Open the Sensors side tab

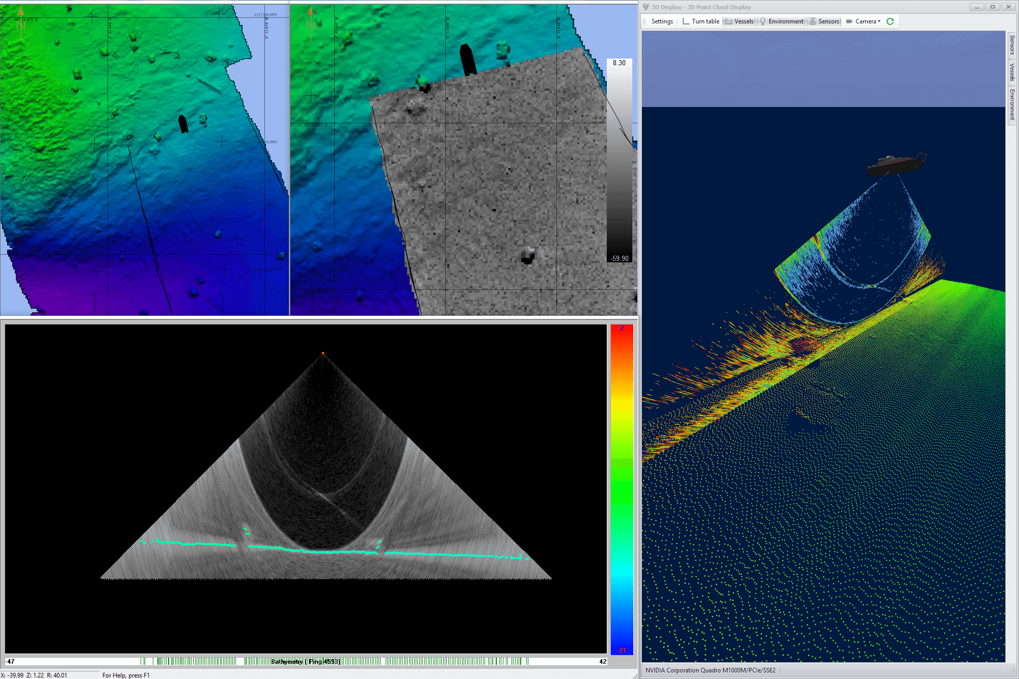(1012, 45)
